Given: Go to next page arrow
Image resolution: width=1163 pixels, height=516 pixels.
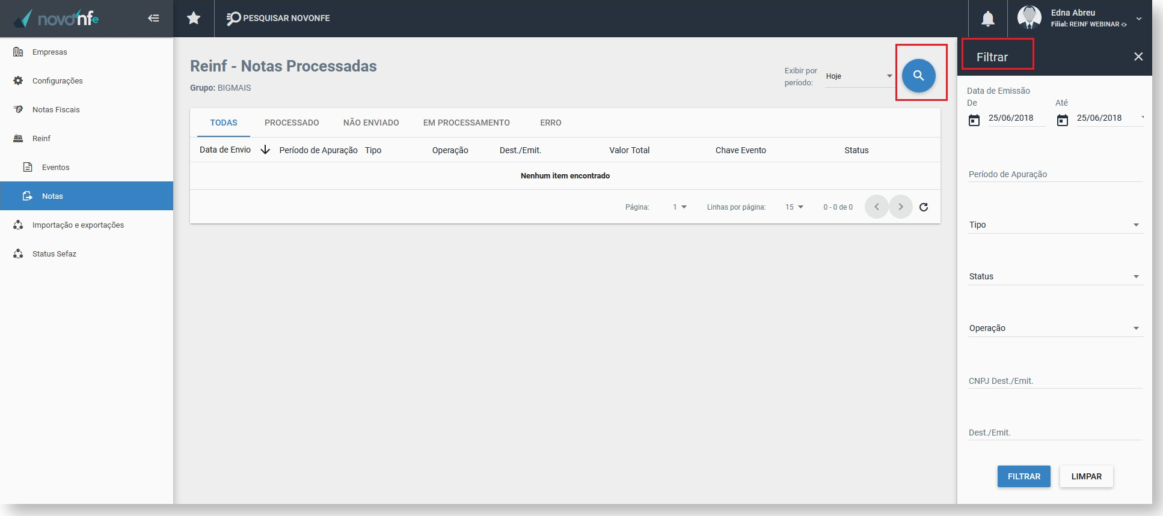Looking at the screenshot, I should click(x=900, y=207).
